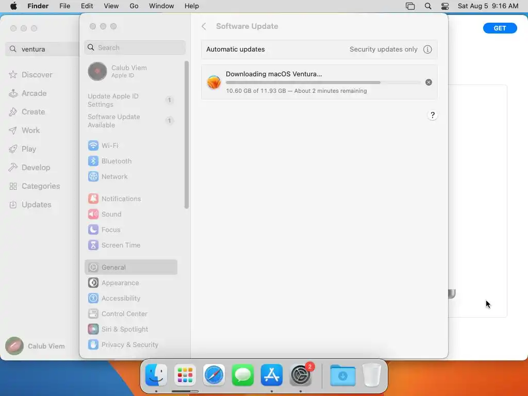Image resolution: width=528 pixels, height=396 pixels.
Task: Open the Downloads folder in the Dock
Action: [343, 375]
